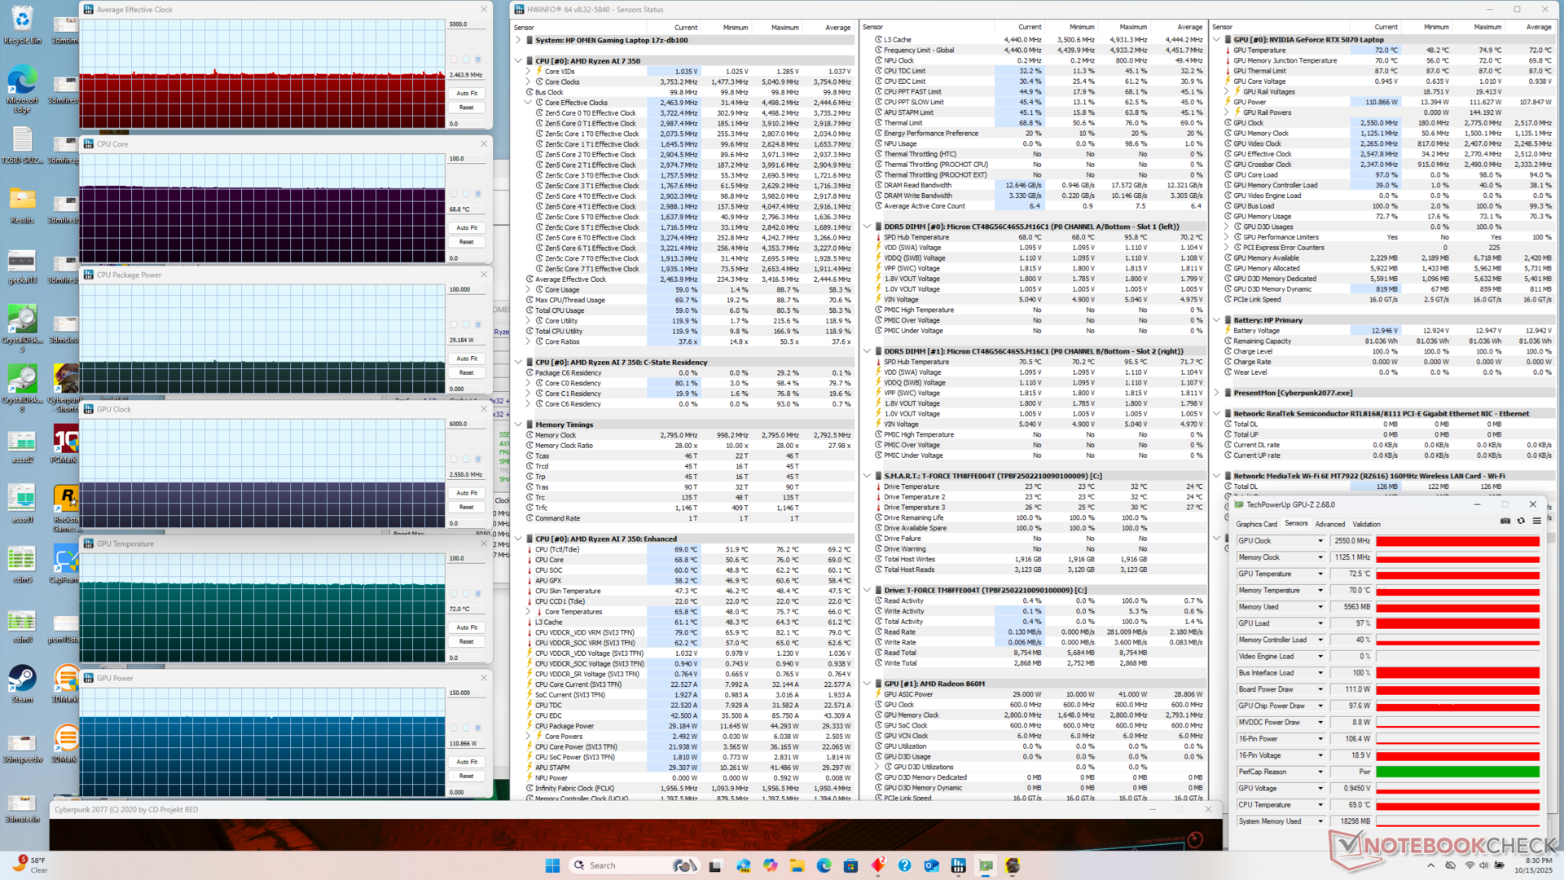Open GPU Load sensor dropdown in GPU-Z

click(1320, 623)
